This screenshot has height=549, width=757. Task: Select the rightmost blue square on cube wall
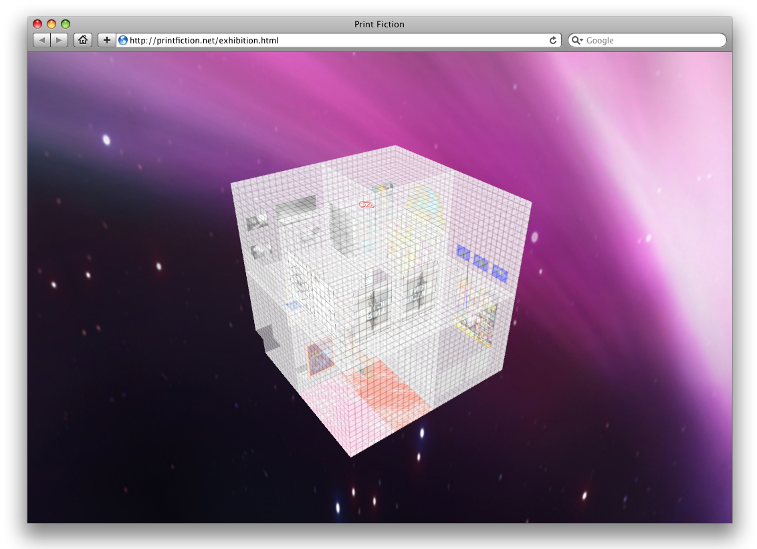coord(500,272)
